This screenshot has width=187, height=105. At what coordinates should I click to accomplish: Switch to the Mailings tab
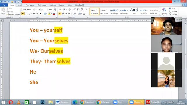coord(53,5)
